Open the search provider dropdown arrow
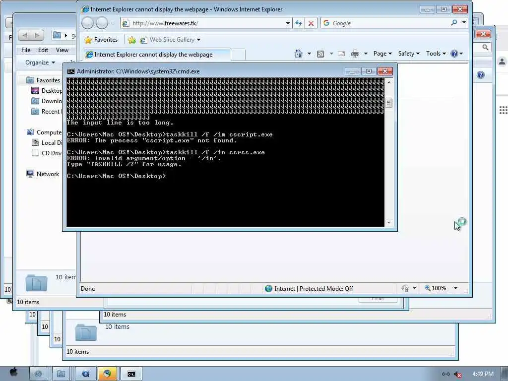The width and height of the screenshot is (508, 381). pos(464,23)
